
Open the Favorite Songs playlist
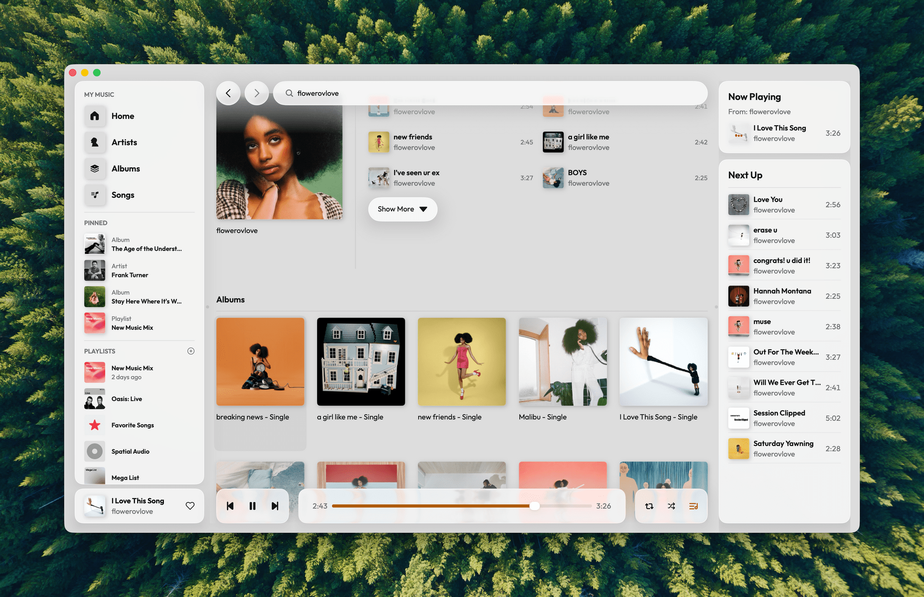133,425
